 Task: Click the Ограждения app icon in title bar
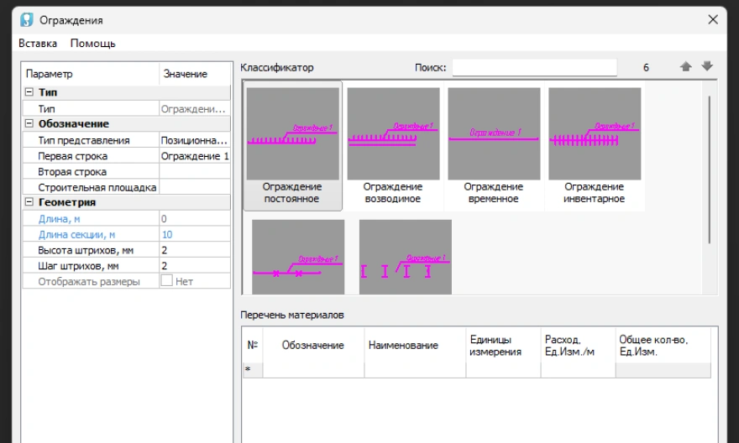pyautogui.click(x=27, y=19)
